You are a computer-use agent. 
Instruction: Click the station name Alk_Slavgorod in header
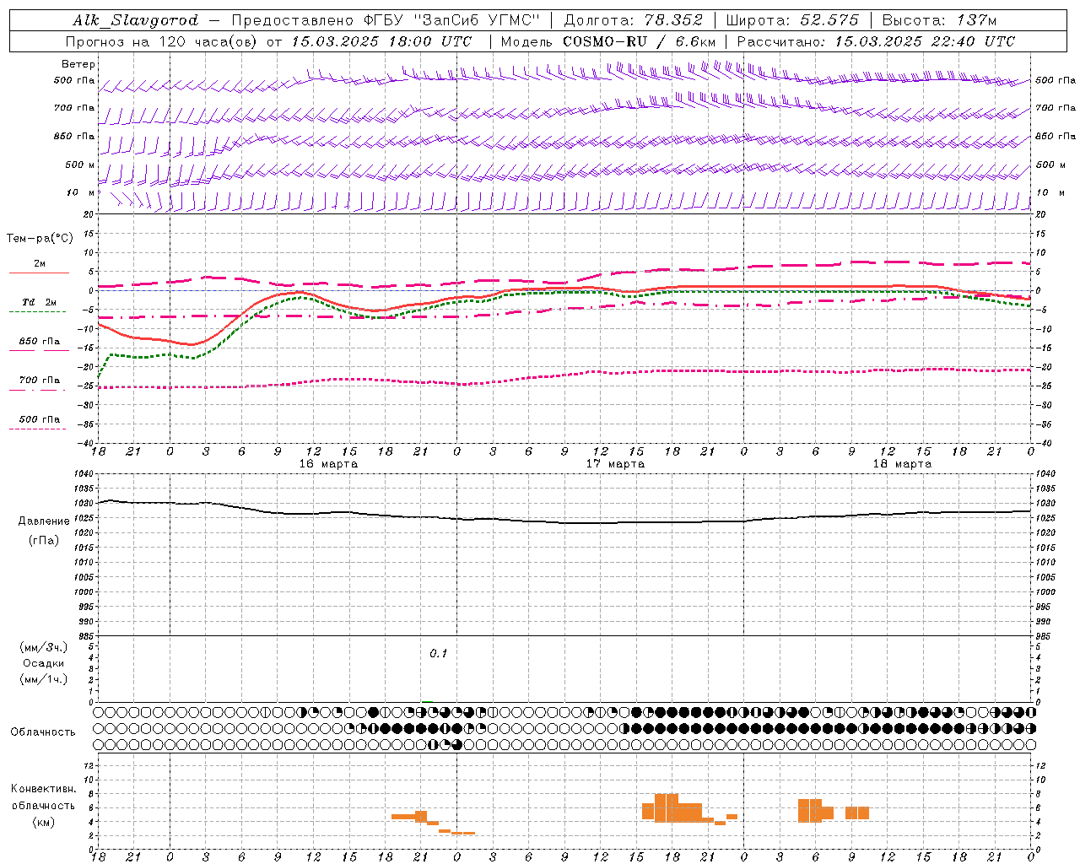(136, 20)
